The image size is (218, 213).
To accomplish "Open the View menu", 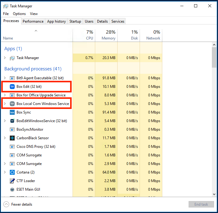I will pos(34,14).
